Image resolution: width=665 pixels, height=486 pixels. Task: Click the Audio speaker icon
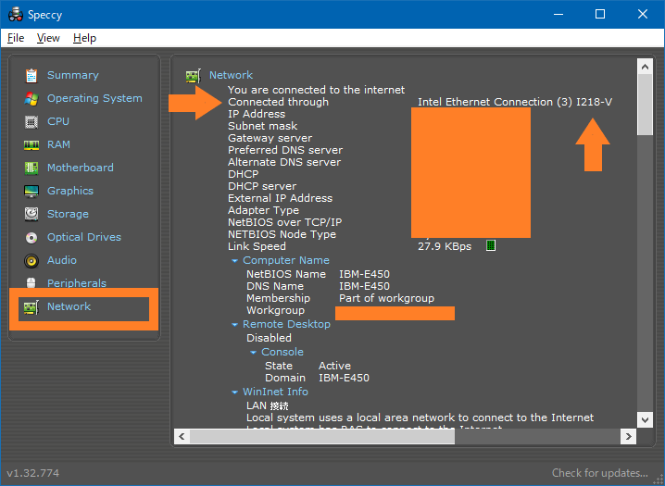pos(31,260)
